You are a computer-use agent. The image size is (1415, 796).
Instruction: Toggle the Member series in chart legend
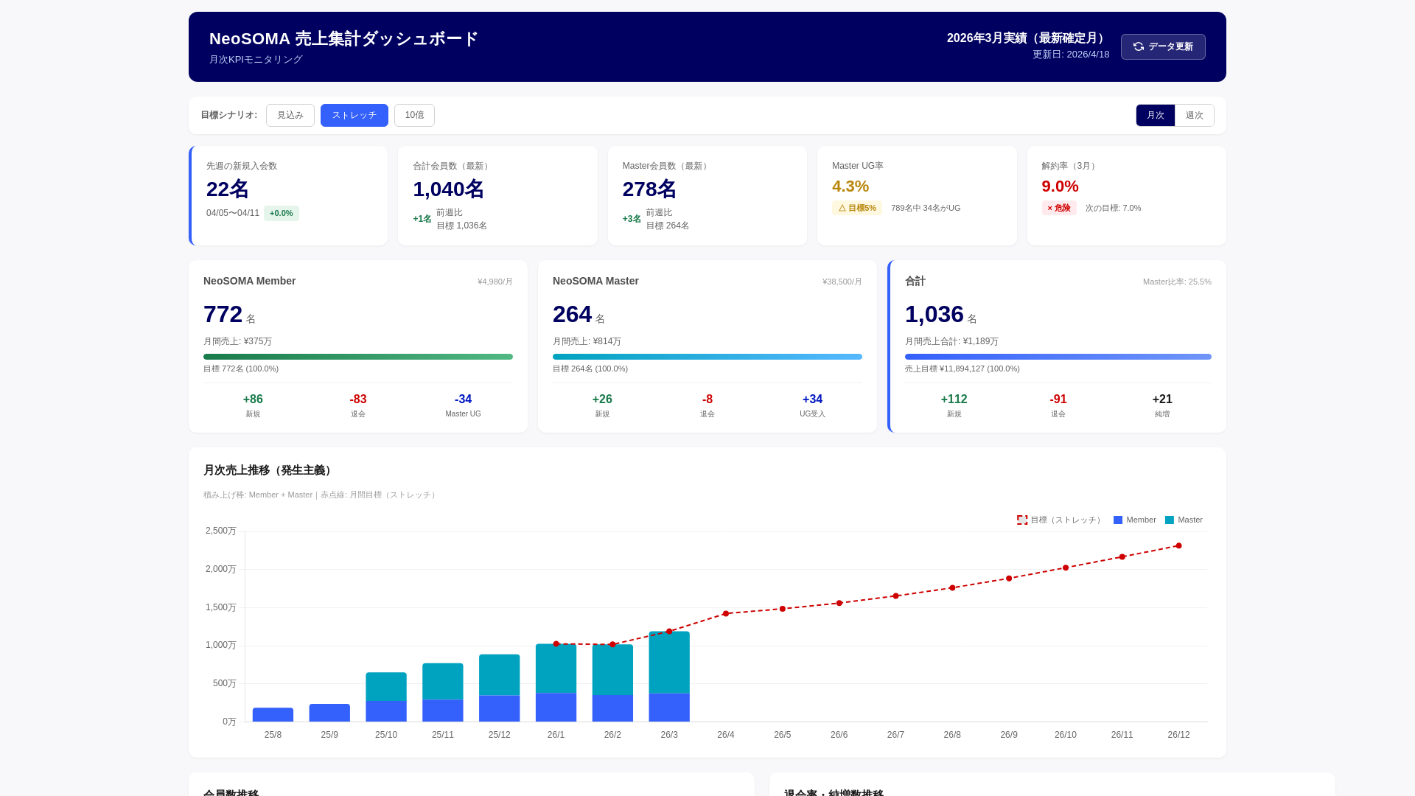click(1135, 520)
